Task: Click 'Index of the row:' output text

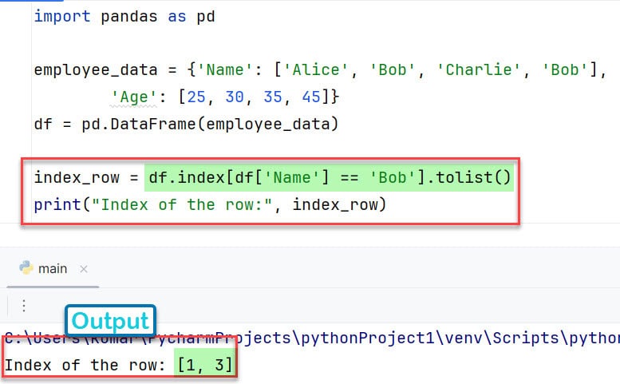Action: click(x=85, y=365)
